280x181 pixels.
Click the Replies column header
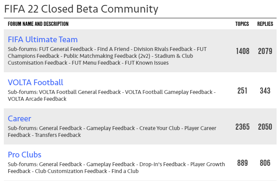[x=265, y=24]
